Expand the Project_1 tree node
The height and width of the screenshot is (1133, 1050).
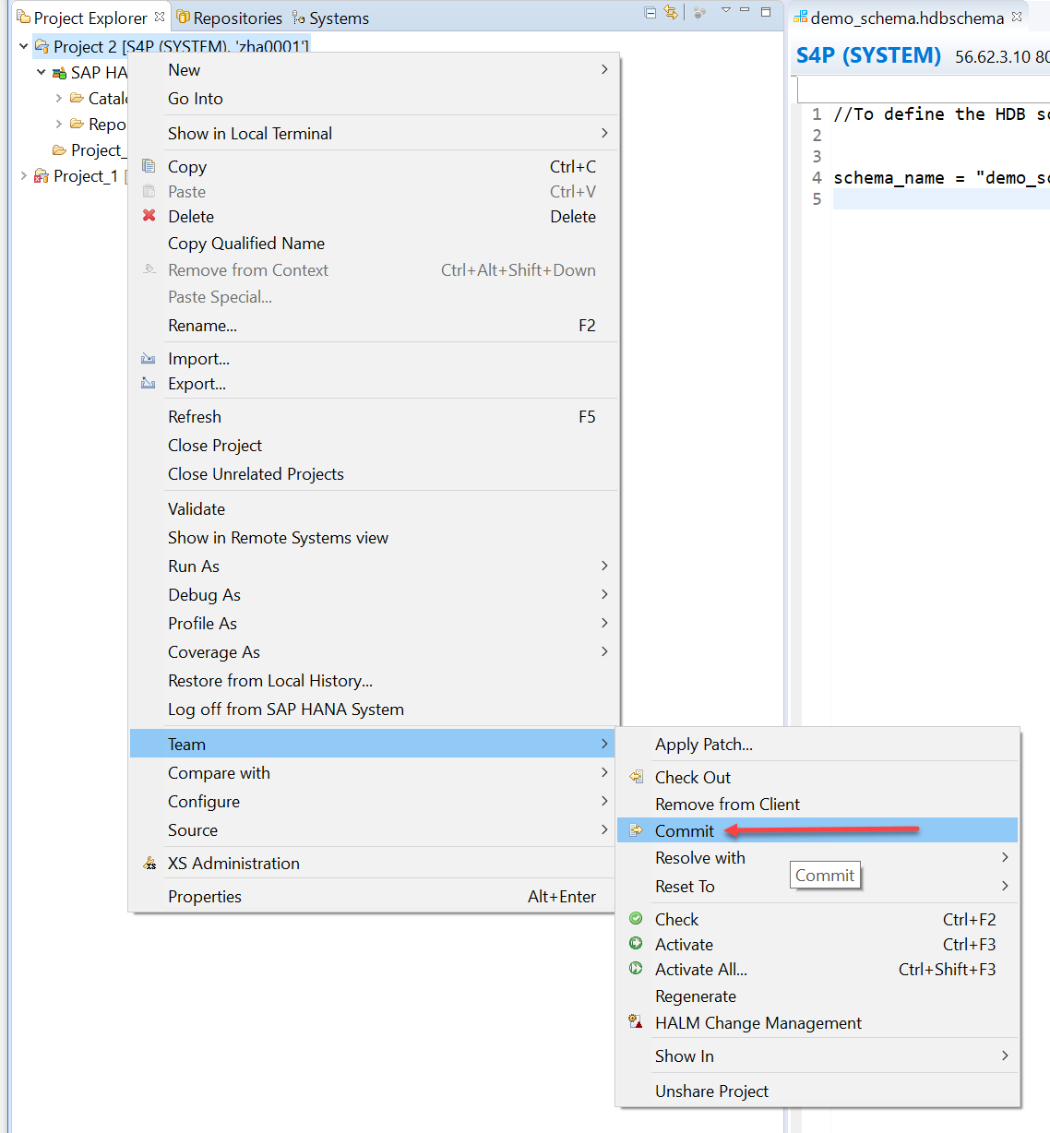point(23,175)
